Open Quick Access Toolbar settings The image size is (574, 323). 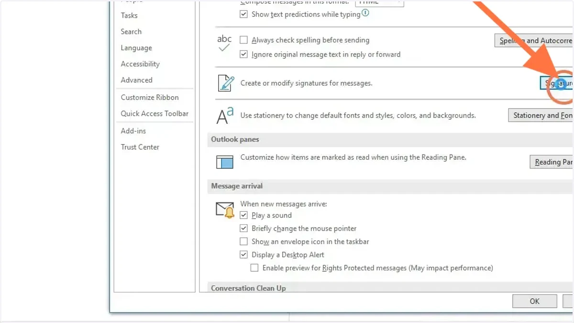155,114
